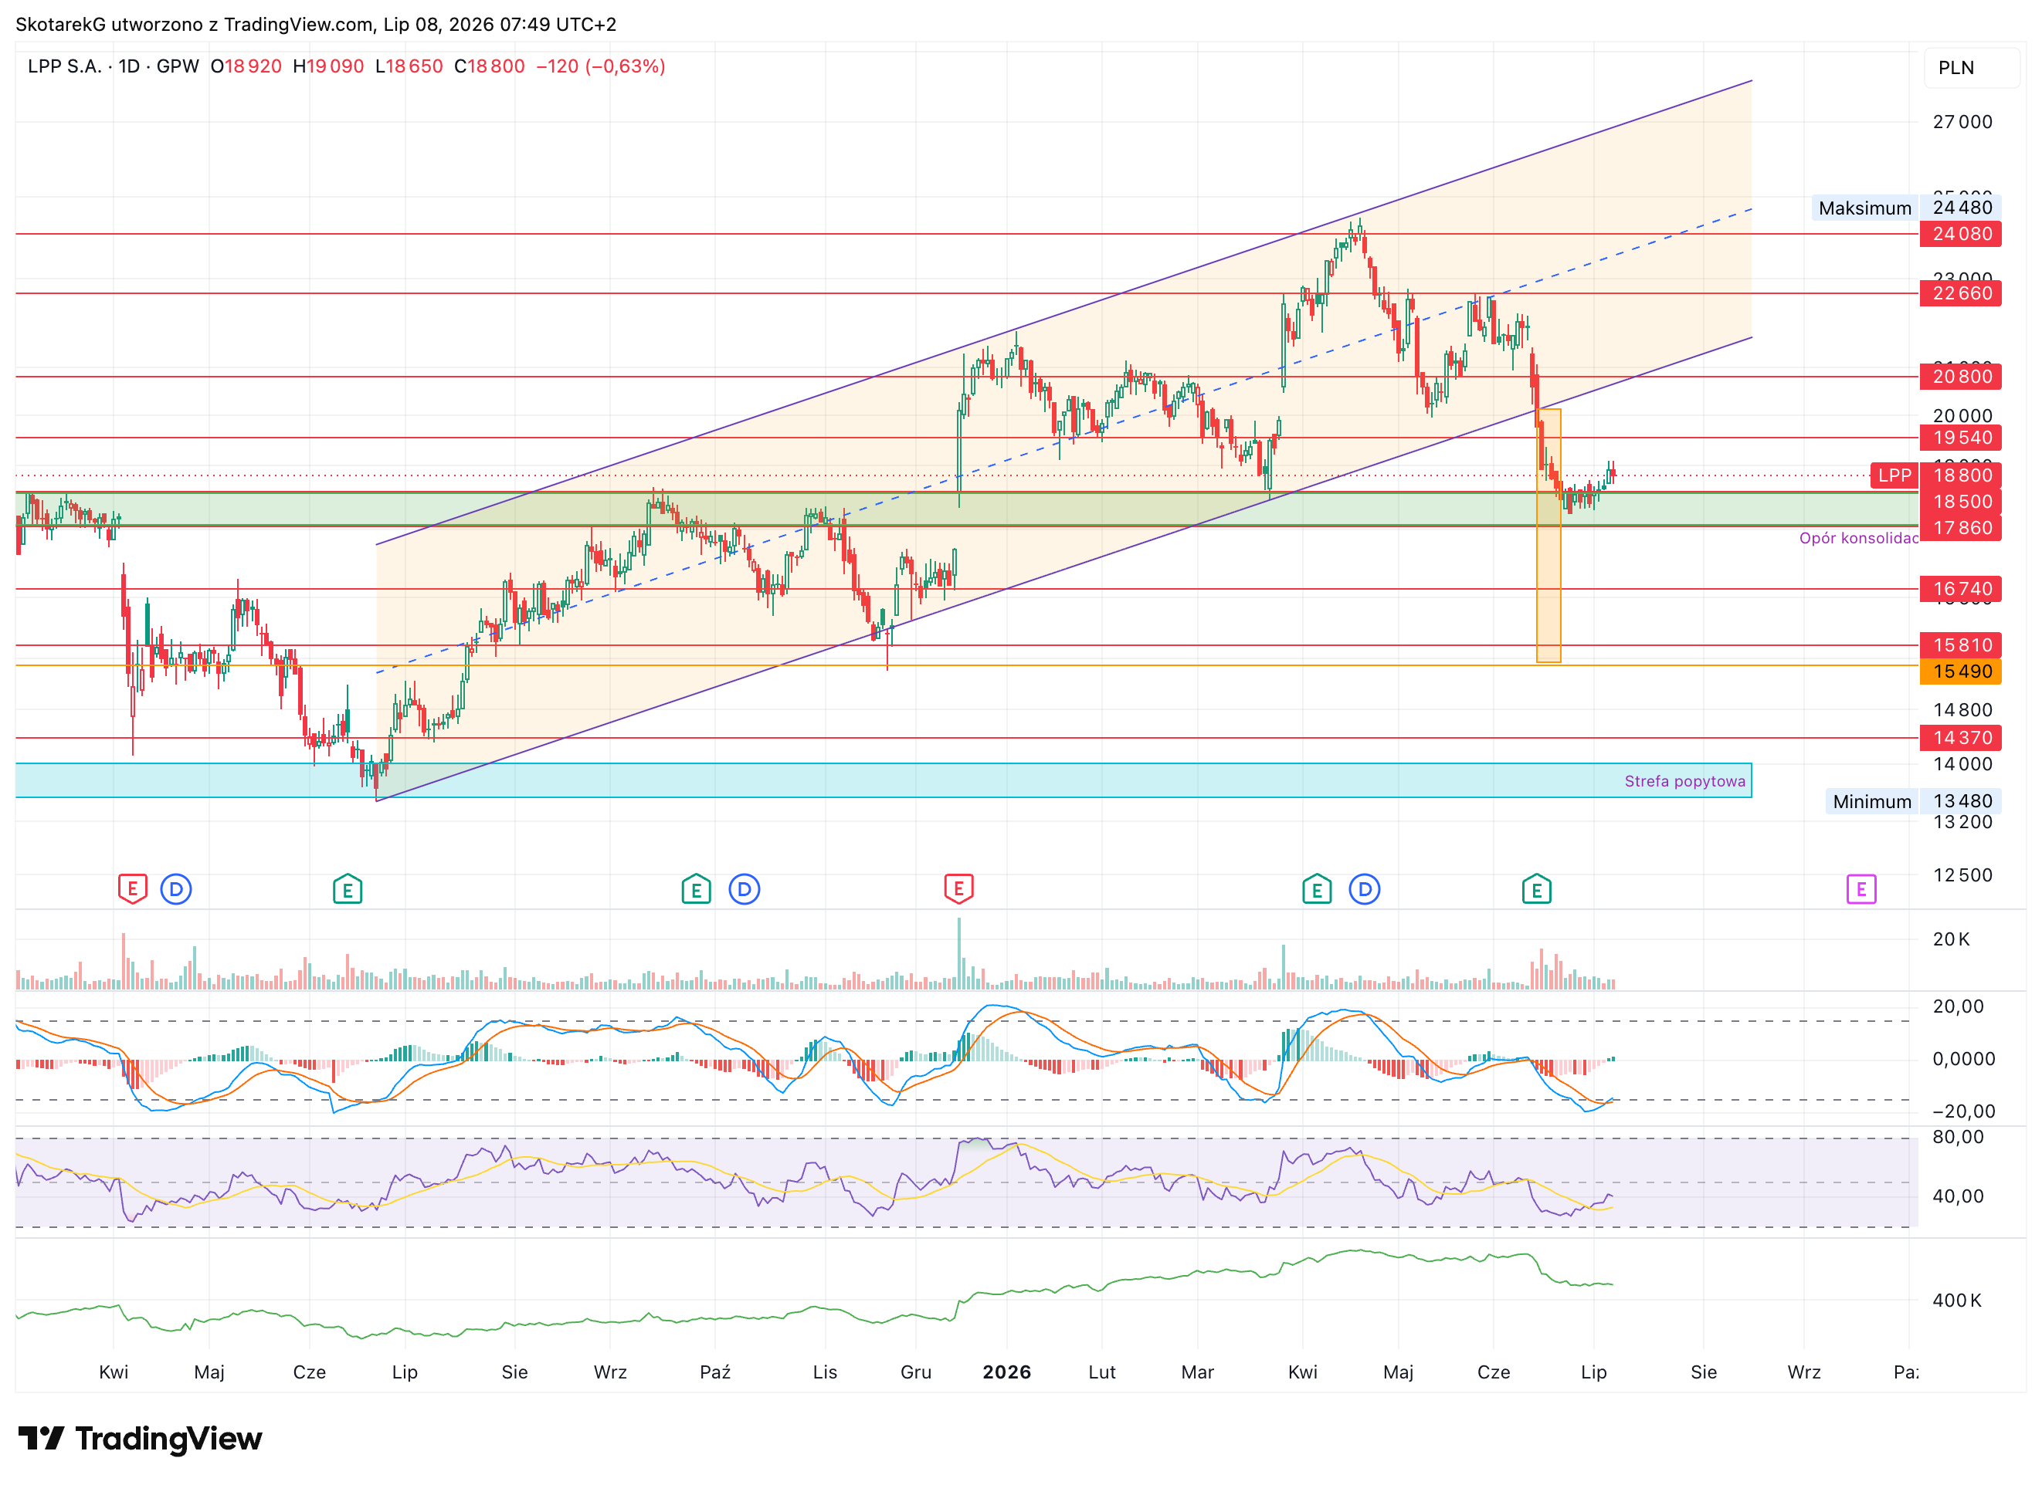The width and height of the screenshot is (2042, 1485).
Task: Click the Paź month label on time axis
Action: [715, 1372]
